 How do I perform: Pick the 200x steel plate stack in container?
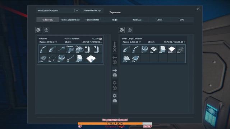[172, 49]
